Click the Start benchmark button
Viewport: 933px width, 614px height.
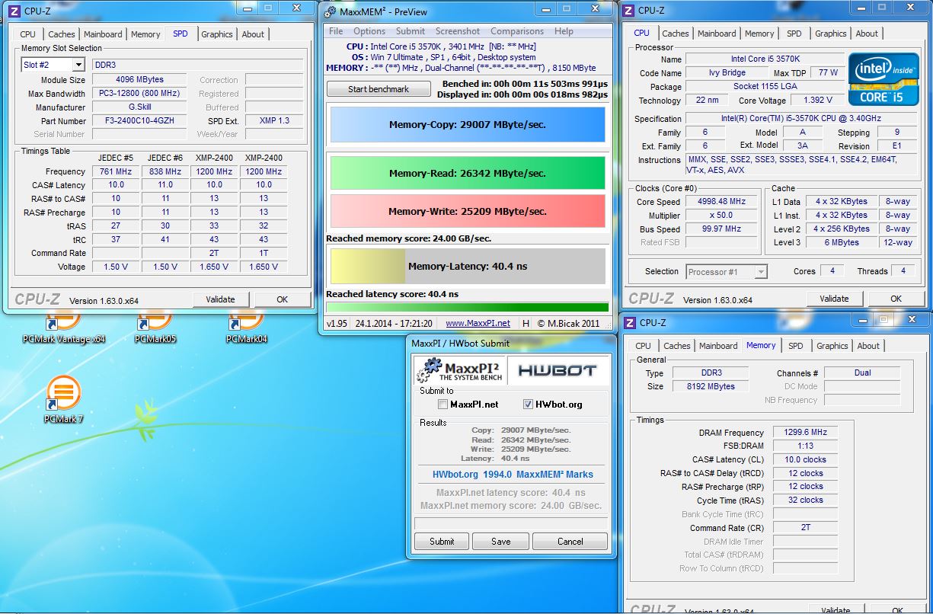379,89
